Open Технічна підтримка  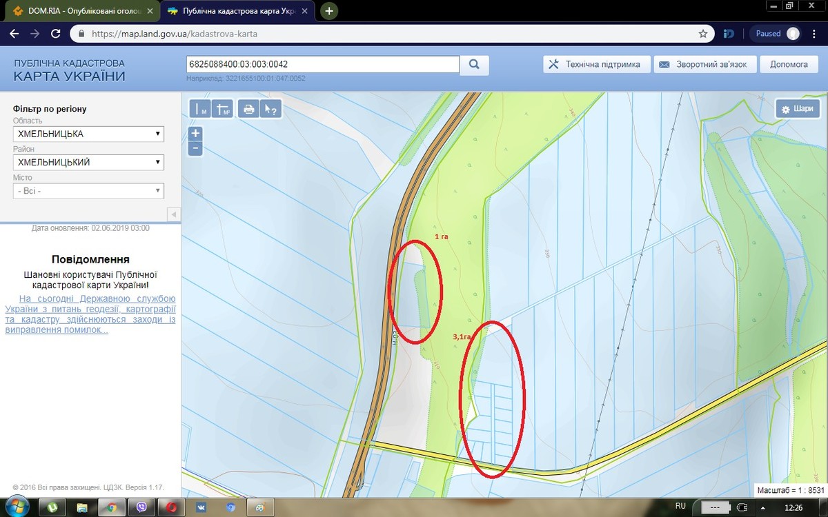pos(595,64)
